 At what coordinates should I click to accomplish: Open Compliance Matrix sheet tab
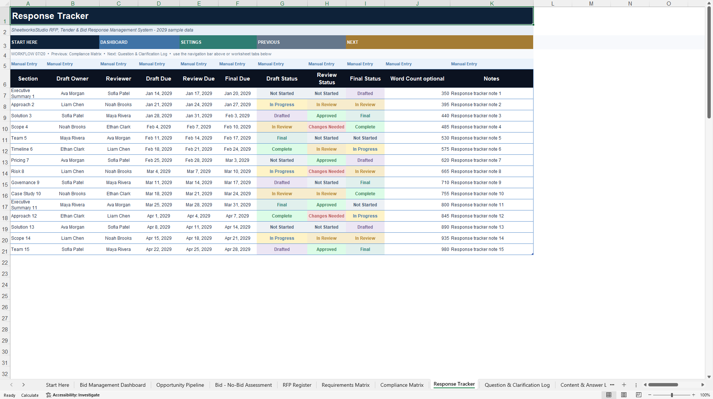pyautogui.click(x=402, y=385)
